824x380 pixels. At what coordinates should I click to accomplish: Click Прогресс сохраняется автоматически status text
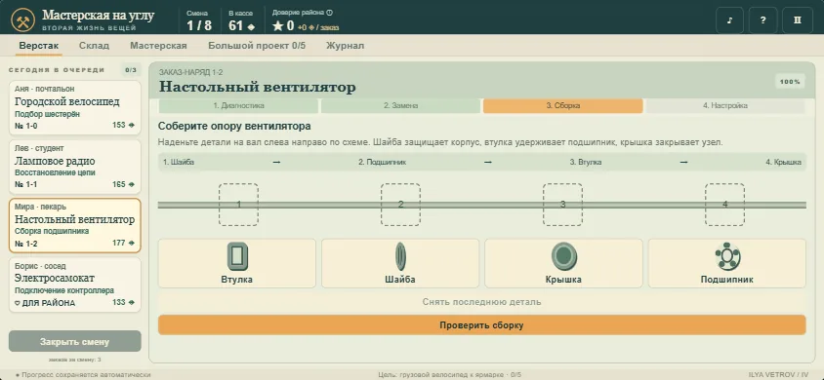coord(83,375)
